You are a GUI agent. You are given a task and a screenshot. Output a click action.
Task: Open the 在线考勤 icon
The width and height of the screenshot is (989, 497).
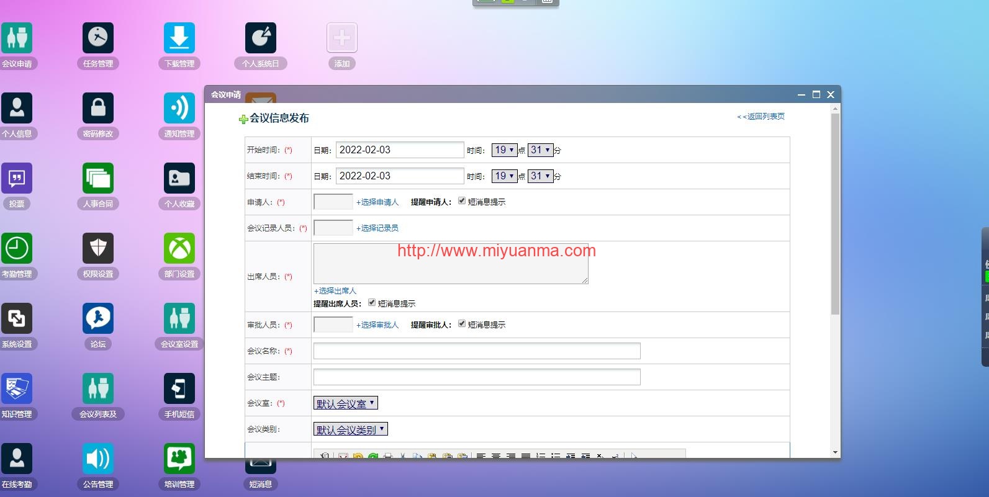[17, 459]
